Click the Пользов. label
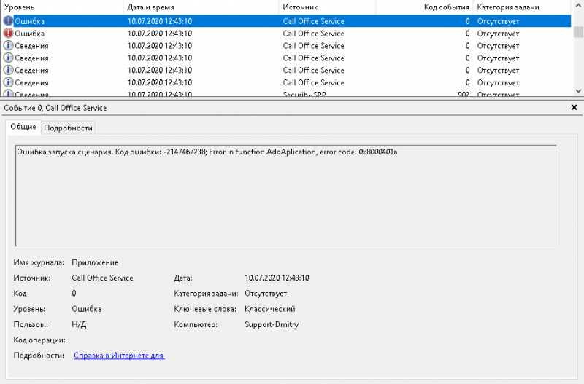This screenshot has height=384, width=584. pyautogui.click(x=31, y=324)
